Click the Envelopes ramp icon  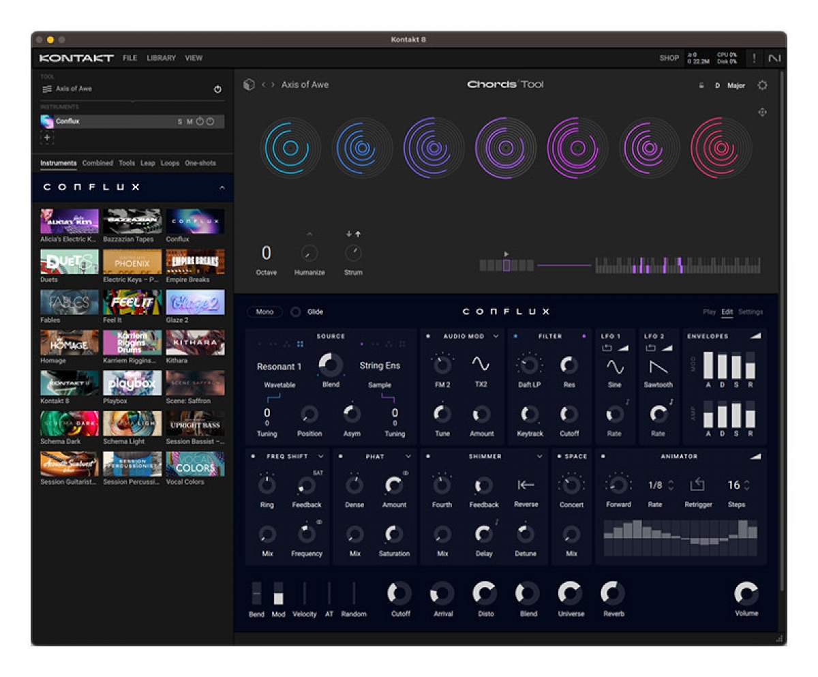click(x=754, y=336)
